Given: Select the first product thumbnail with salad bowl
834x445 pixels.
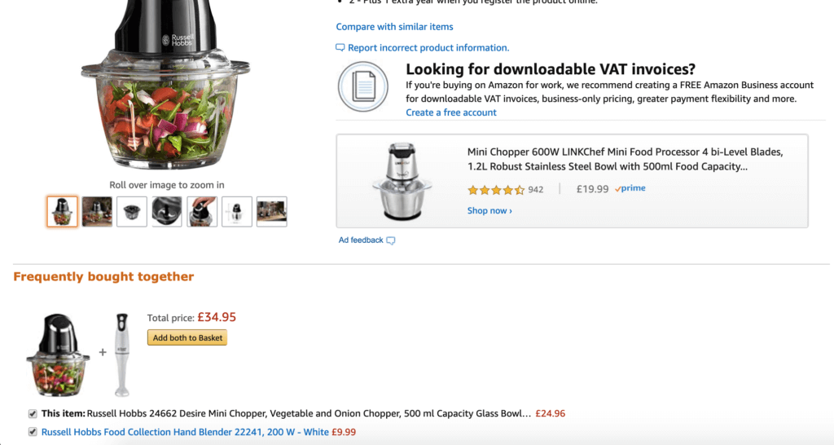Looking at the screenshot, I should (62, 212).
